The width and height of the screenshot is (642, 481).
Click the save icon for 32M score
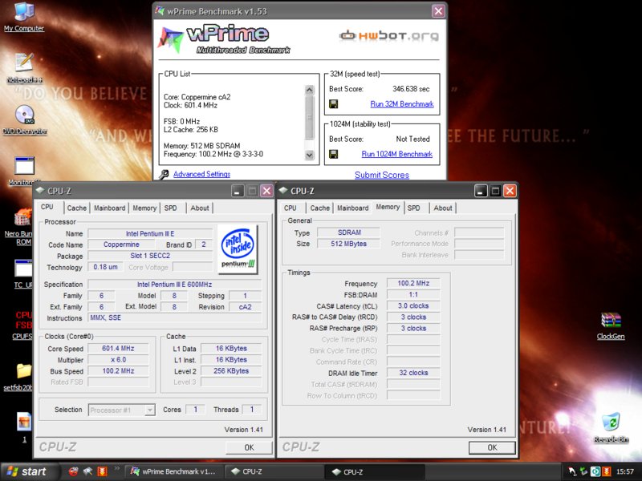coord(334,104)
